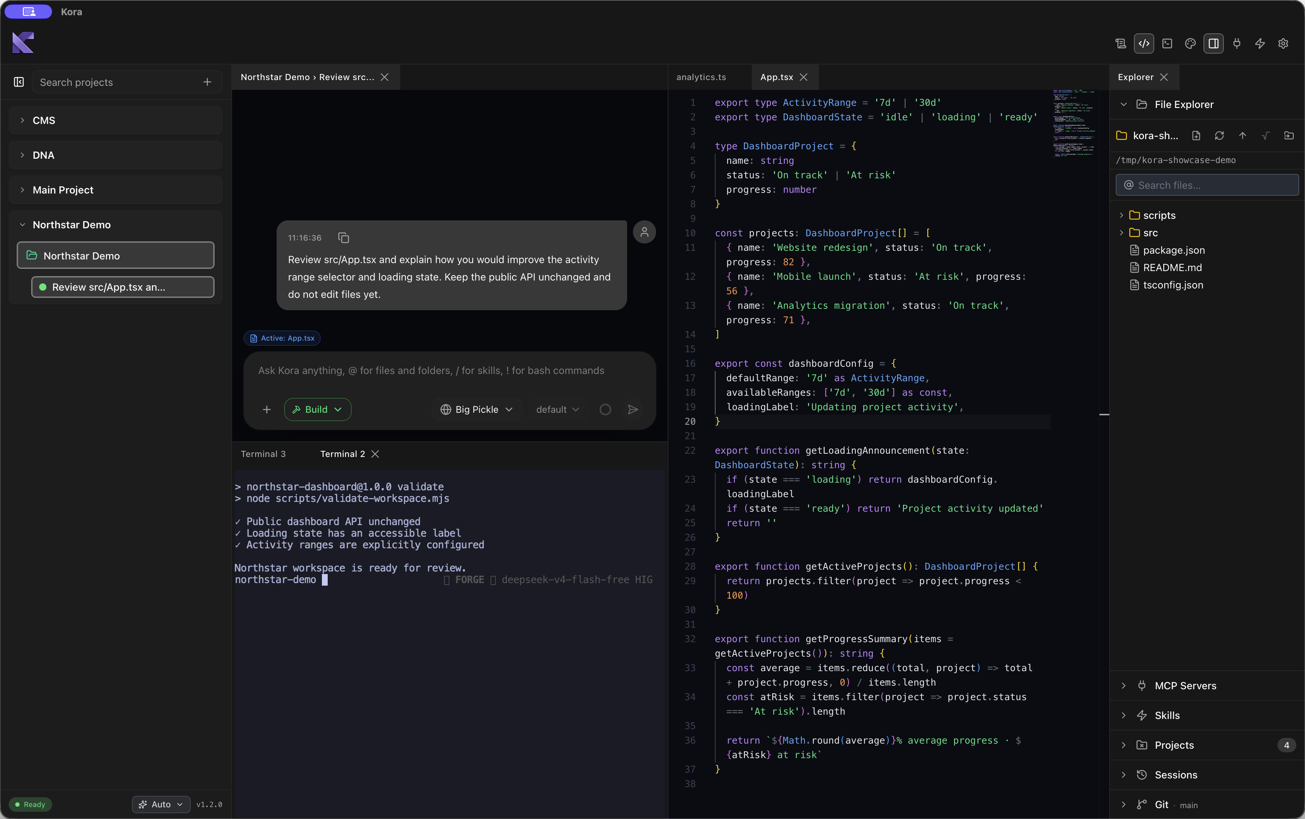This screenshot has height=819, width=1305.
Task: Click the circle status icon near send
Action: 605,409
